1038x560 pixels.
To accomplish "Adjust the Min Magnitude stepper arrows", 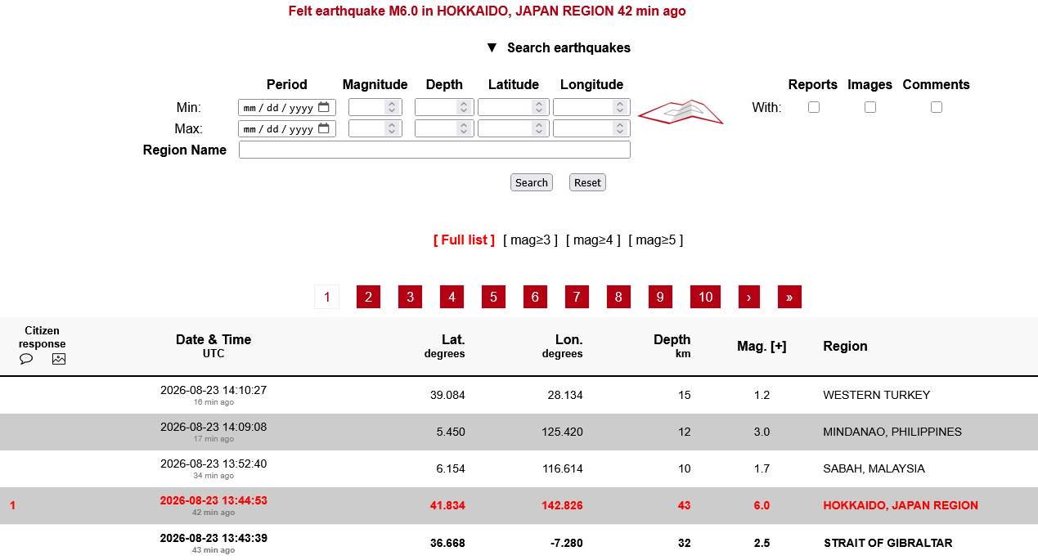I will coord(392,107).
